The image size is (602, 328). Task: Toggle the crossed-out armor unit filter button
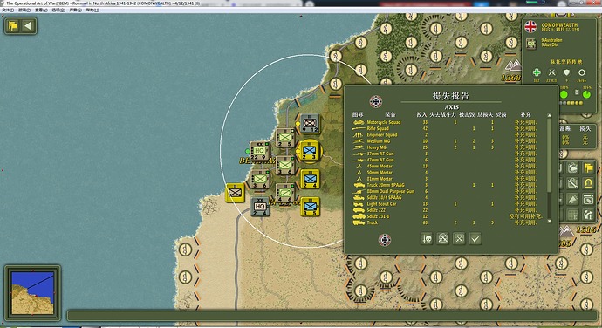click(x=442, y=238)
